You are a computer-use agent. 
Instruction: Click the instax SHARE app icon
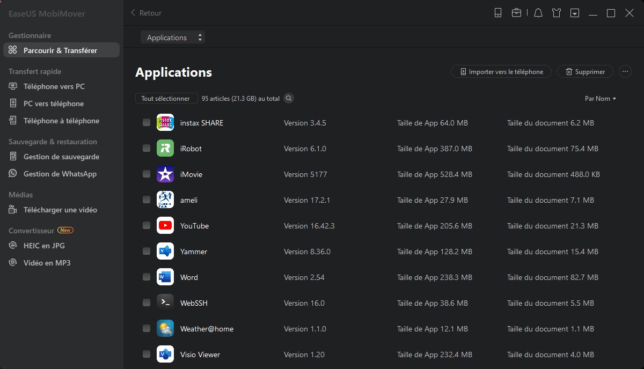click(x=165, y=123)
